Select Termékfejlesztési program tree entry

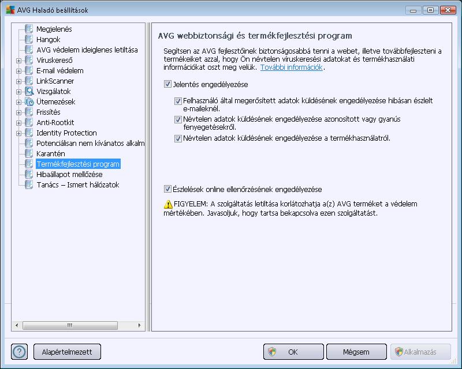coord(78,164)
